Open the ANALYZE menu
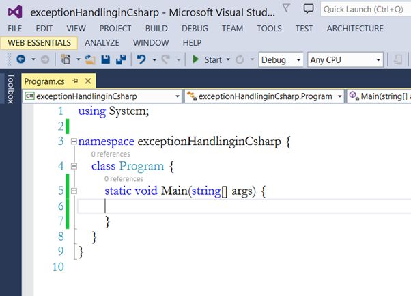The height and width of the screenshot is (296, 411). tap(102, 43)
